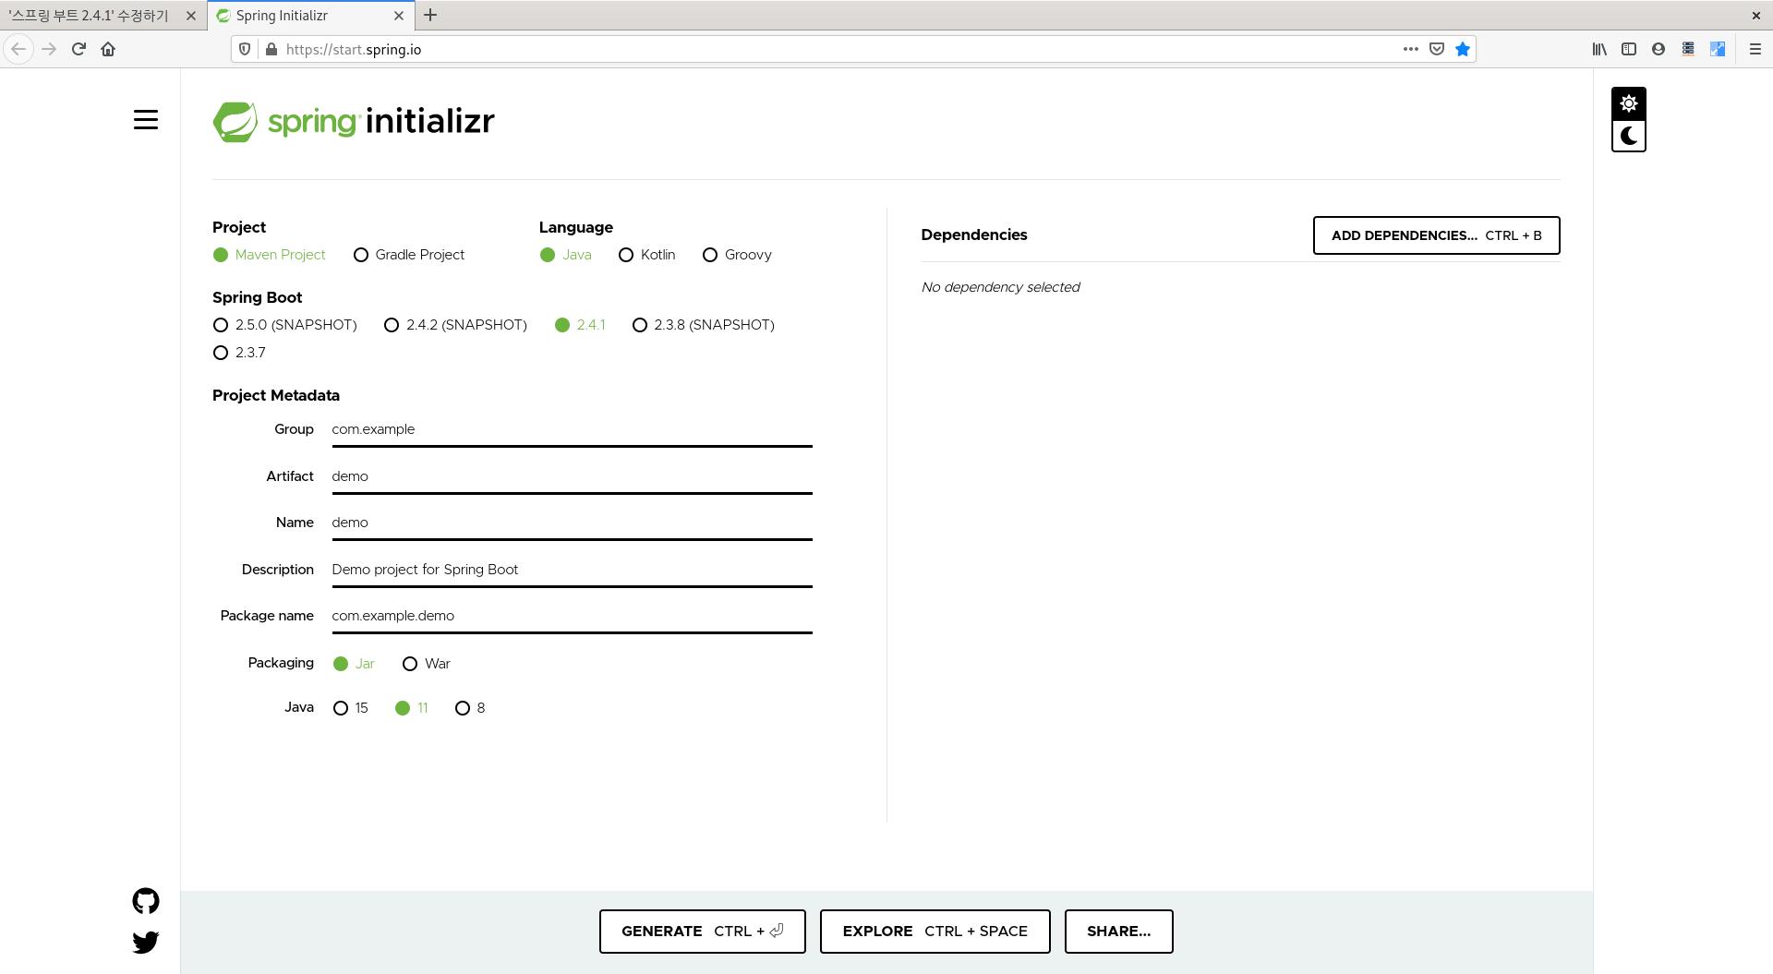Edit the Description field
The height and width of the screenshot is (974, 1773).
[572, 570]
